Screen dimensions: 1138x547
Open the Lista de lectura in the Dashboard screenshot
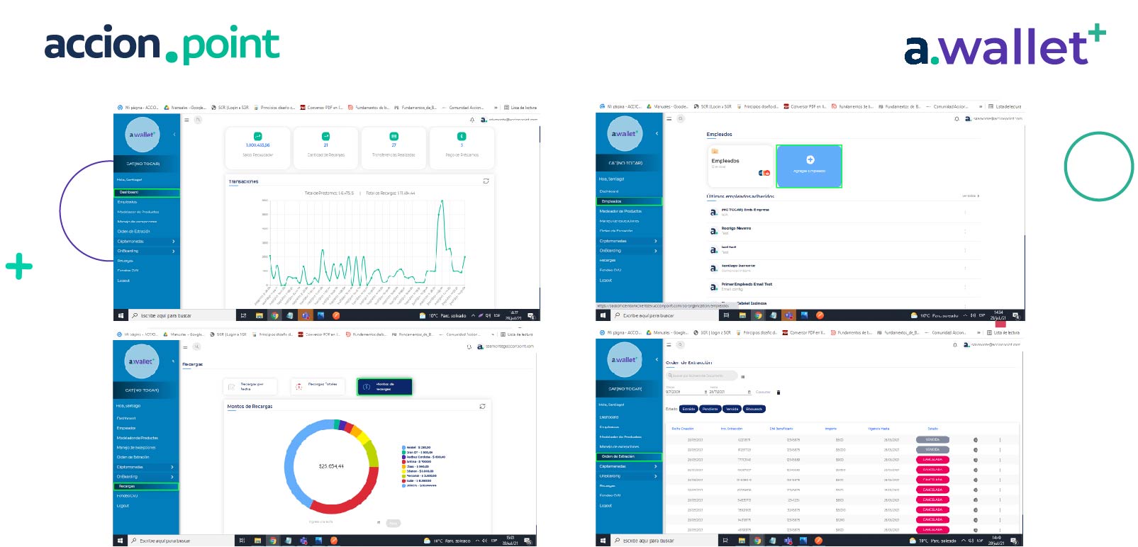[x=520, y=108]
